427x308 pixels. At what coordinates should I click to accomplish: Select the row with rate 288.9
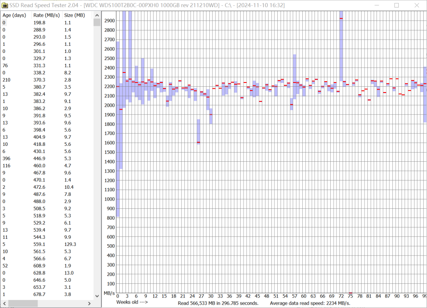point(47,30)
